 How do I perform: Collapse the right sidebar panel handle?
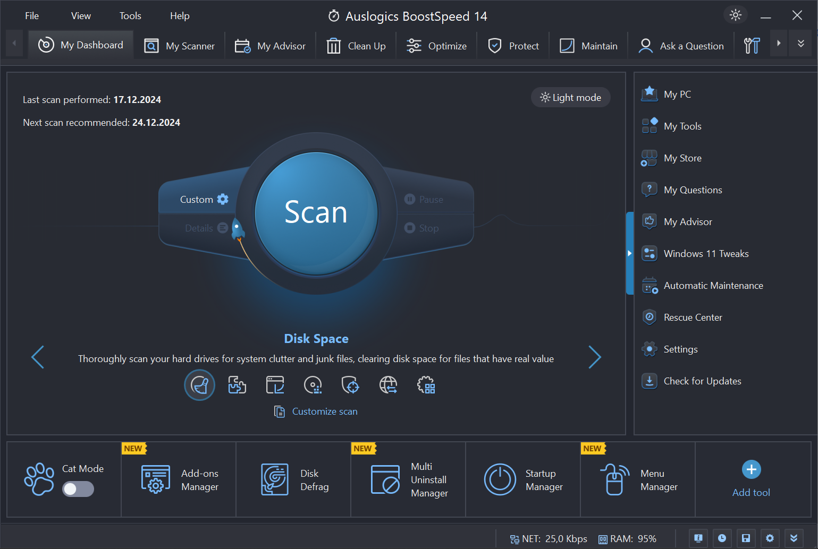tap(629, 253)
